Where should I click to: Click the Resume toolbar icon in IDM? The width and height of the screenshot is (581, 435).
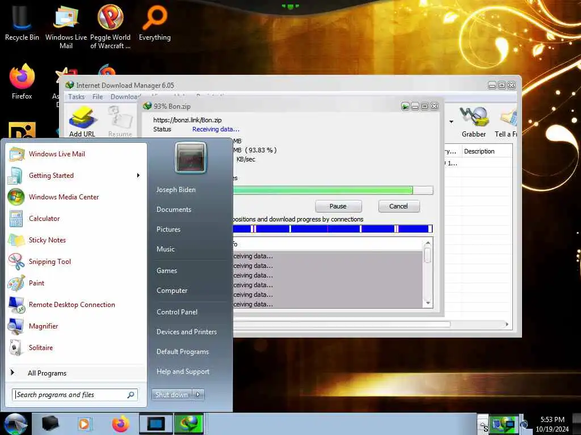(x=120, y=122)
